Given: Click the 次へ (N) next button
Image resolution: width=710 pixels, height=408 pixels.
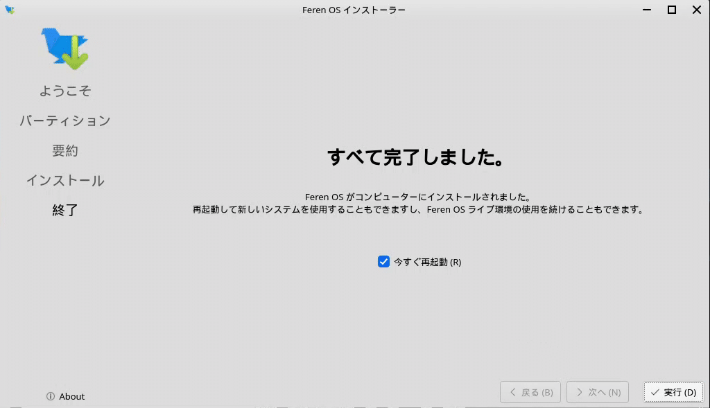Looking at the screenshot, I should tap(597, 392).
